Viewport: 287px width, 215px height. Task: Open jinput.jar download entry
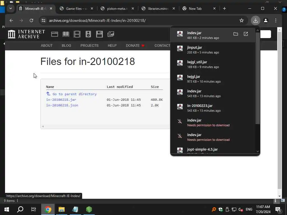[x=213, y=50]
